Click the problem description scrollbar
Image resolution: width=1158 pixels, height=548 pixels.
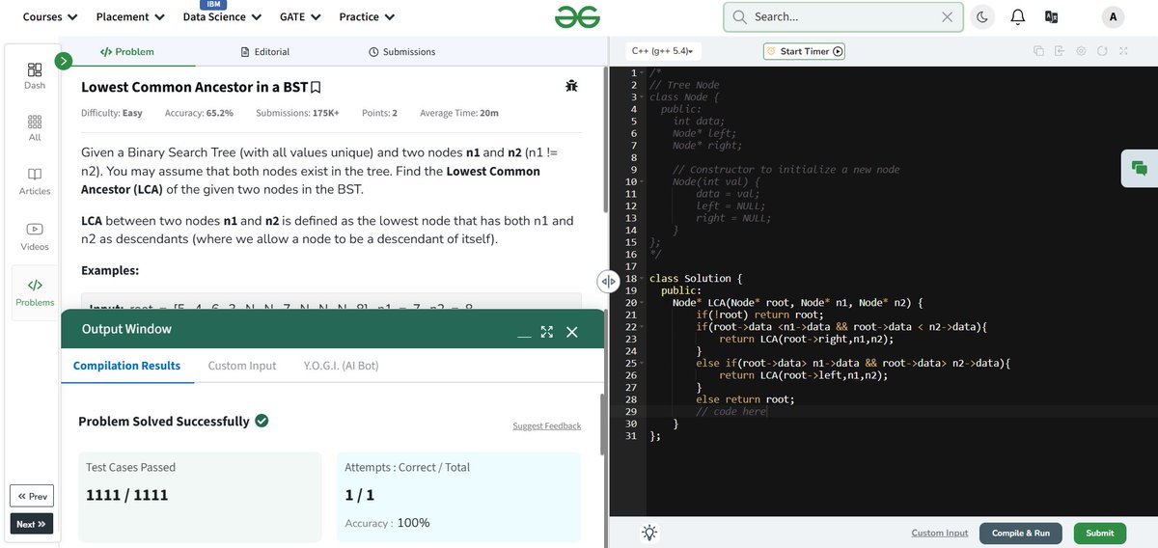click(604, 140)
